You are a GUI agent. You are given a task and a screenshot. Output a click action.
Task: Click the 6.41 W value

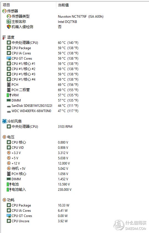click(63, 211)
